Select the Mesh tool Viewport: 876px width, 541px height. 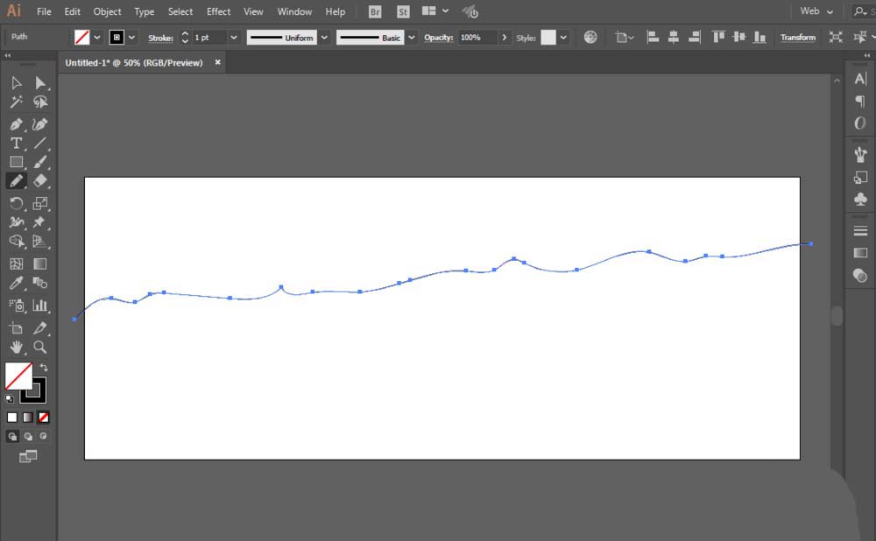[16, 264]
